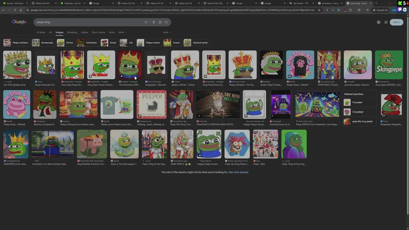Open the Incognito (2) indicator
Screen dimensions: 409x230
click(381, 10)
